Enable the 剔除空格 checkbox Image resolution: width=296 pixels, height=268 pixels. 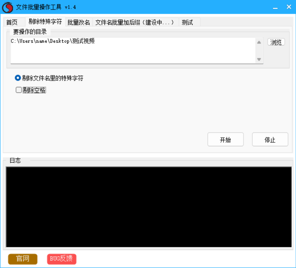pyautogui.click(x=31, y=90)
